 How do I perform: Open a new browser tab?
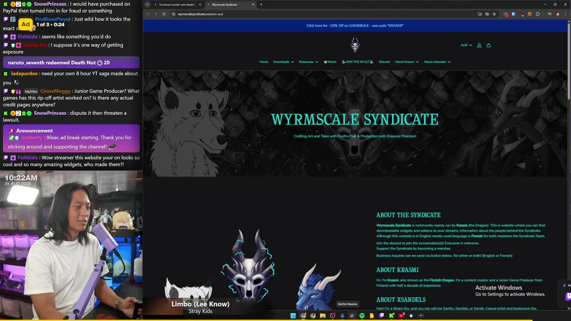[261, 4]
